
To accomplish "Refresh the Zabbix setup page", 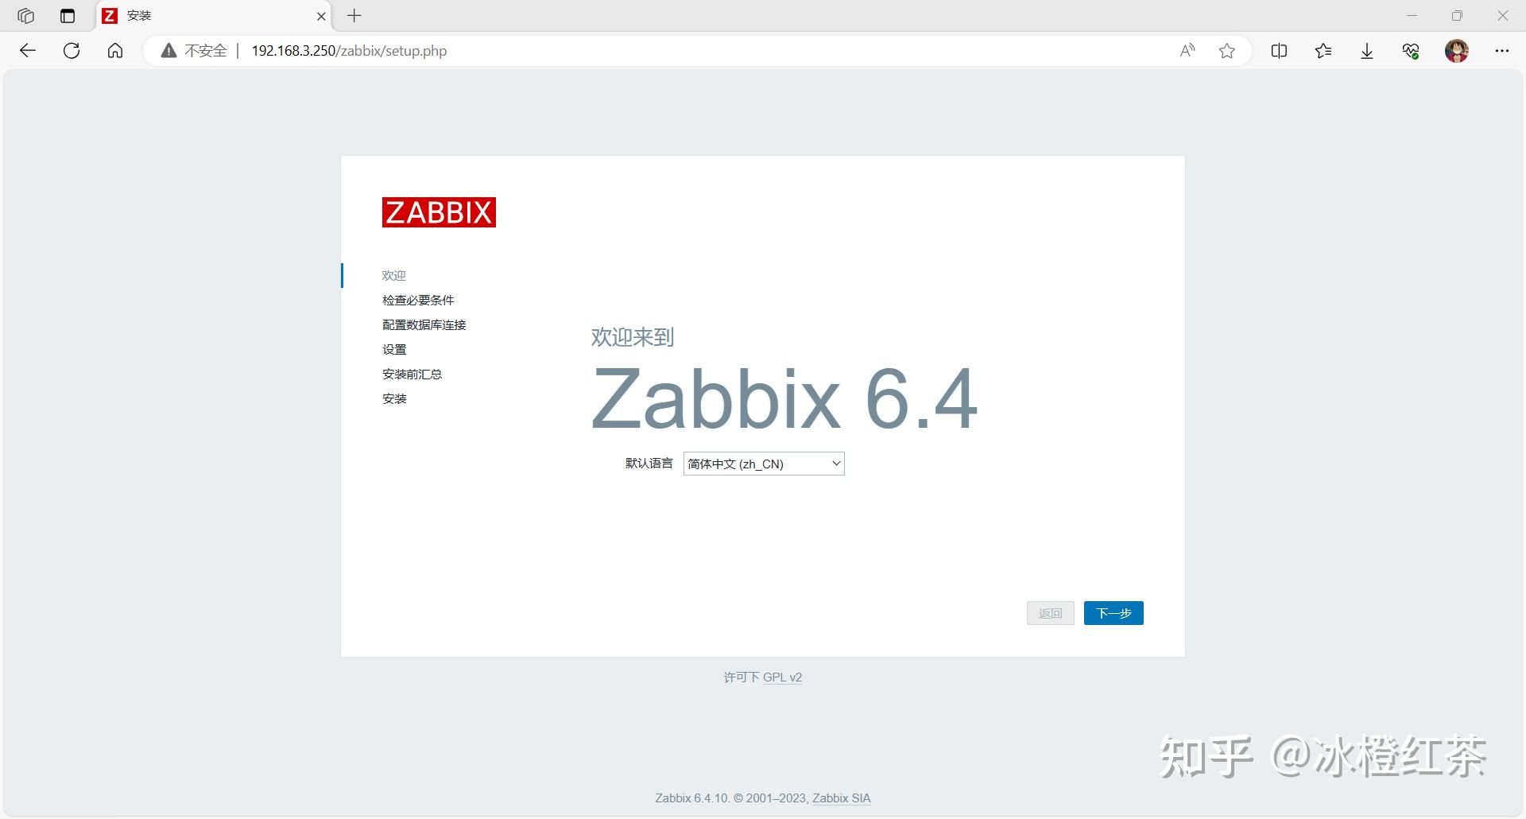I will pos(72,50).
